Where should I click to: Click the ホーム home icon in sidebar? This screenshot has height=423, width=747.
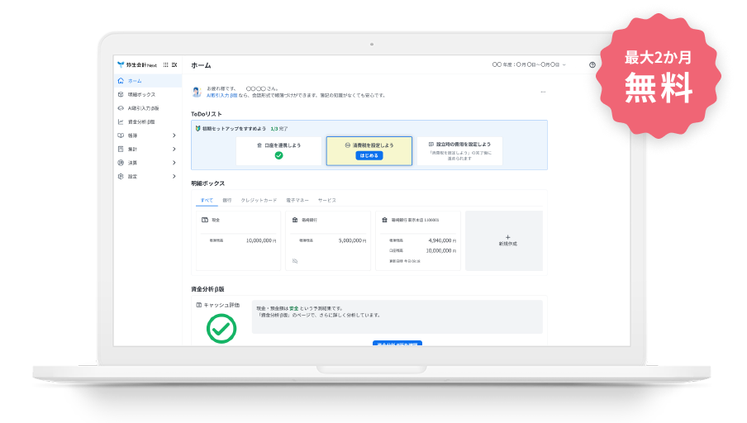click(121, 81)
